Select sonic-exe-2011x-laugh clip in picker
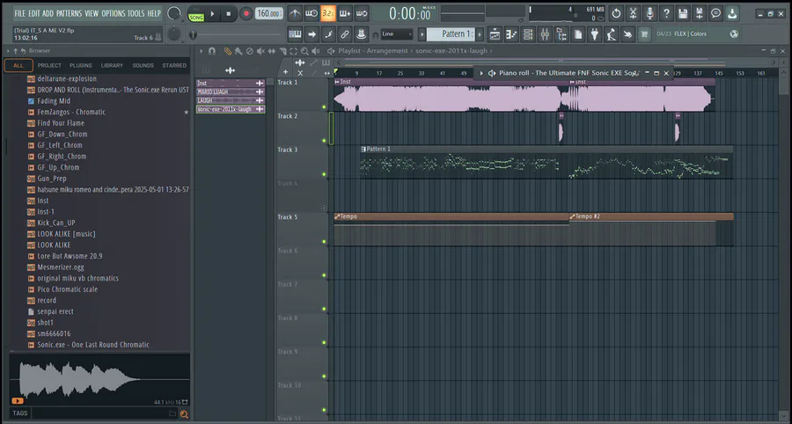 (231, 109)
